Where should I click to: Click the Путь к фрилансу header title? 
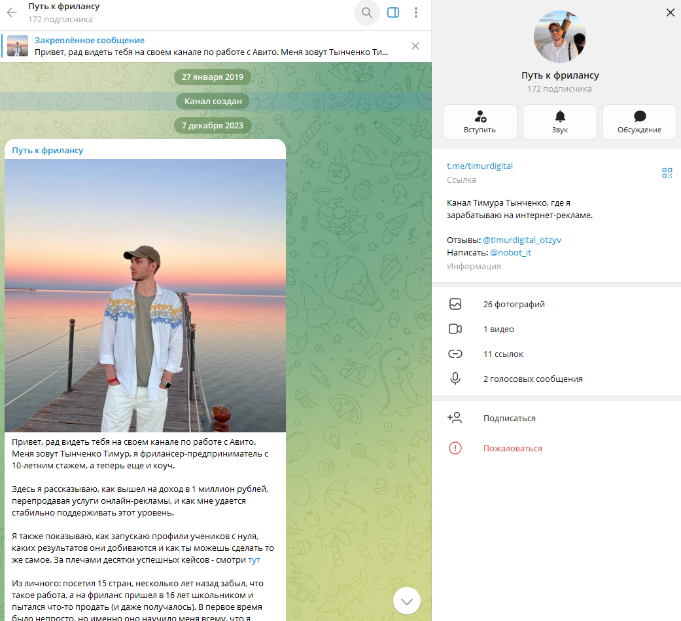click(x=64, y=7)
